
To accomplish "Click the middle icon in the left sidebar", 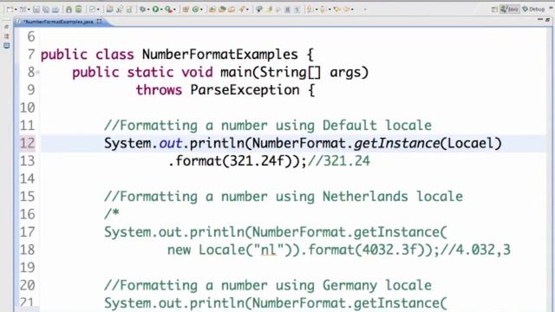I will click(x=6, y=36).
